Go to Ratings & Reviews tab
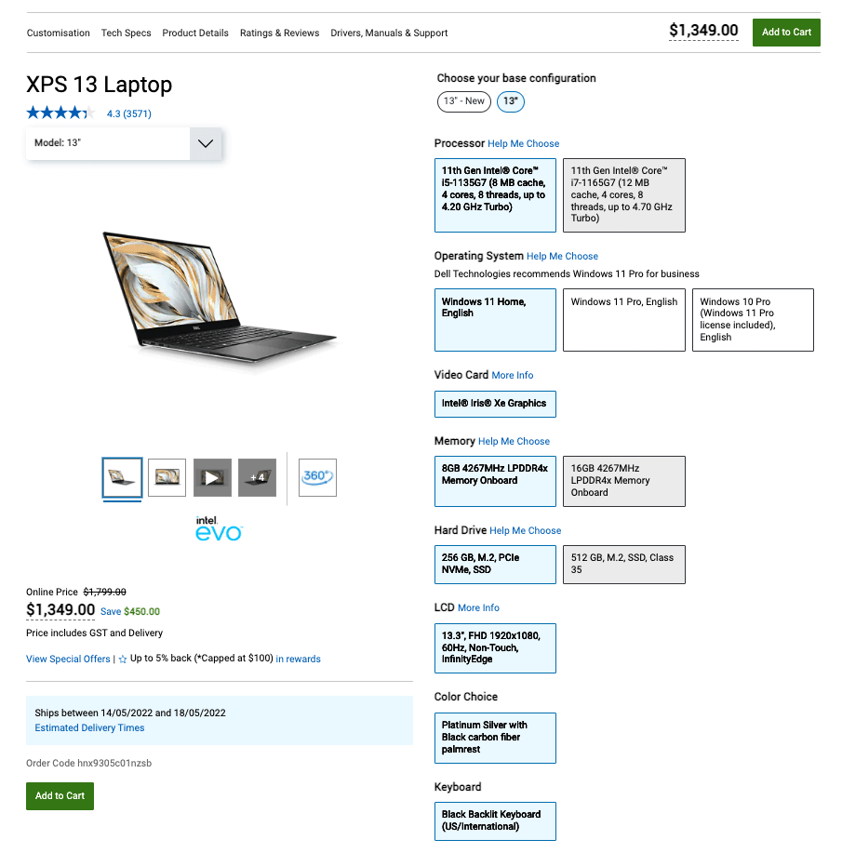This screenshot has height=853, width=842. (x=279, y=33)
